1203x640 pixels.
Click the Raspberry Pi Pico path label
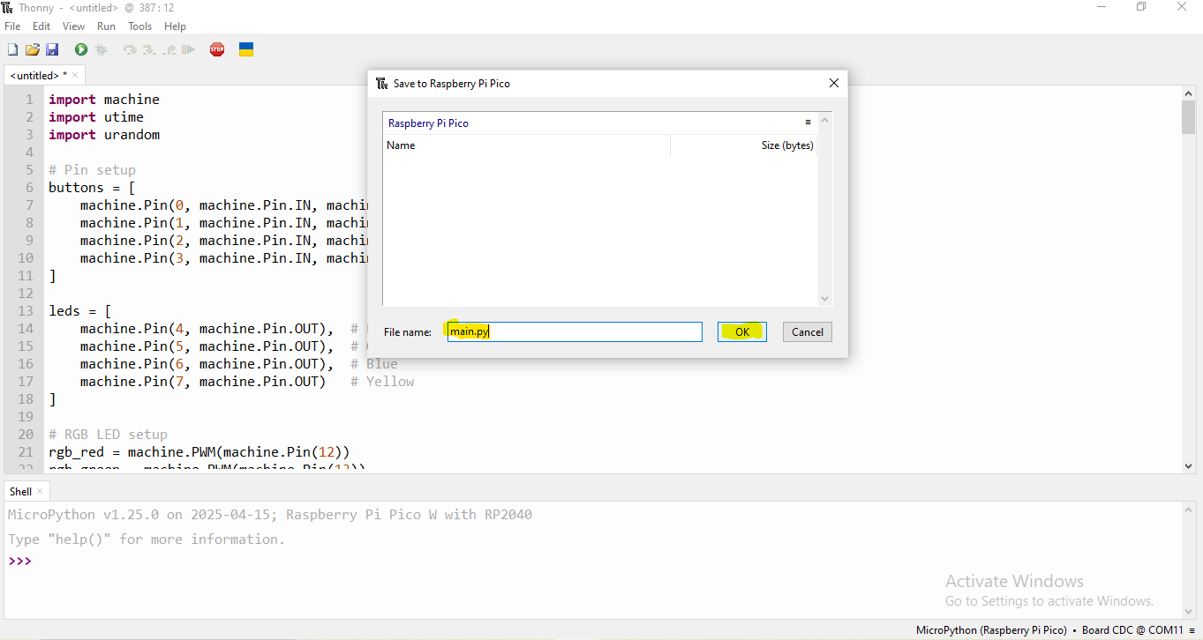coord(428,123)
